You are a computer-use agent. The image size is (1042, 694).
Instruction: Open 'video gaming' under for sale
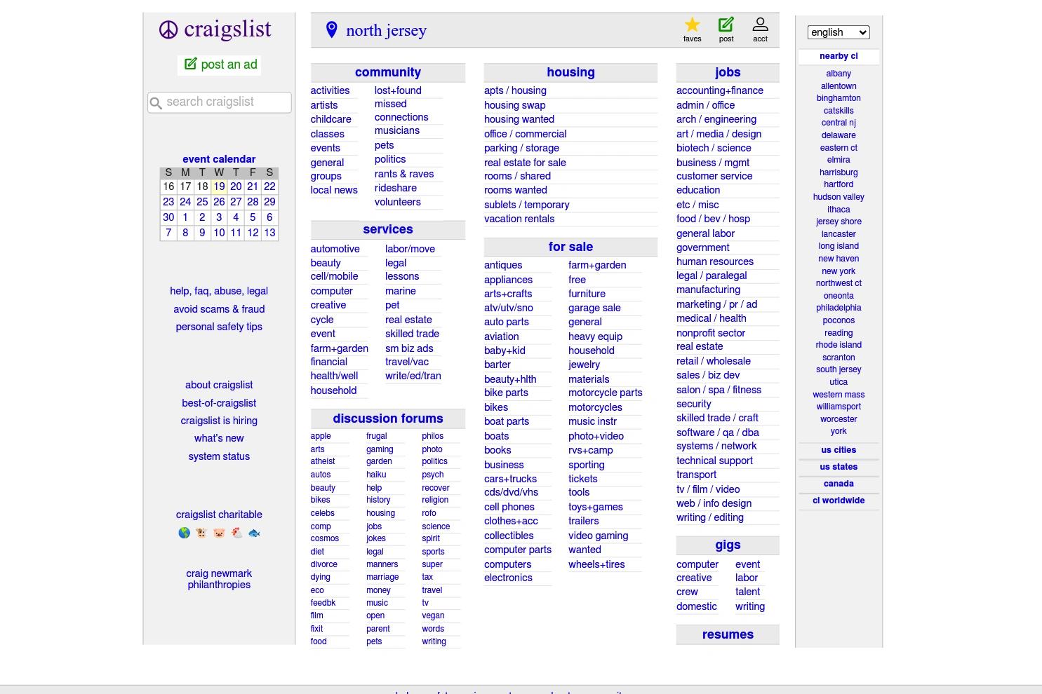click(598, 536)
